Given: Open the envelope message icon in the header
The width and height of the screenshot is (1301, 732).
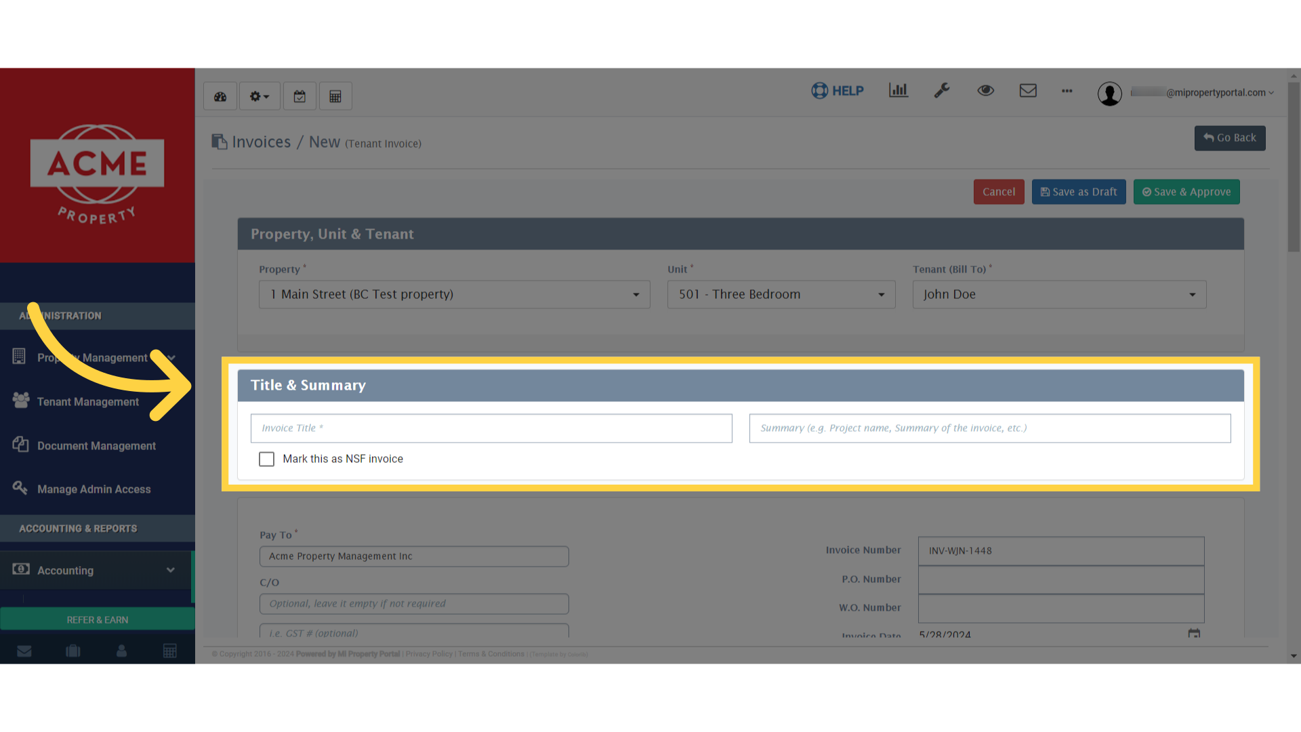Looking at the screenshot, I should point(1028,90).
